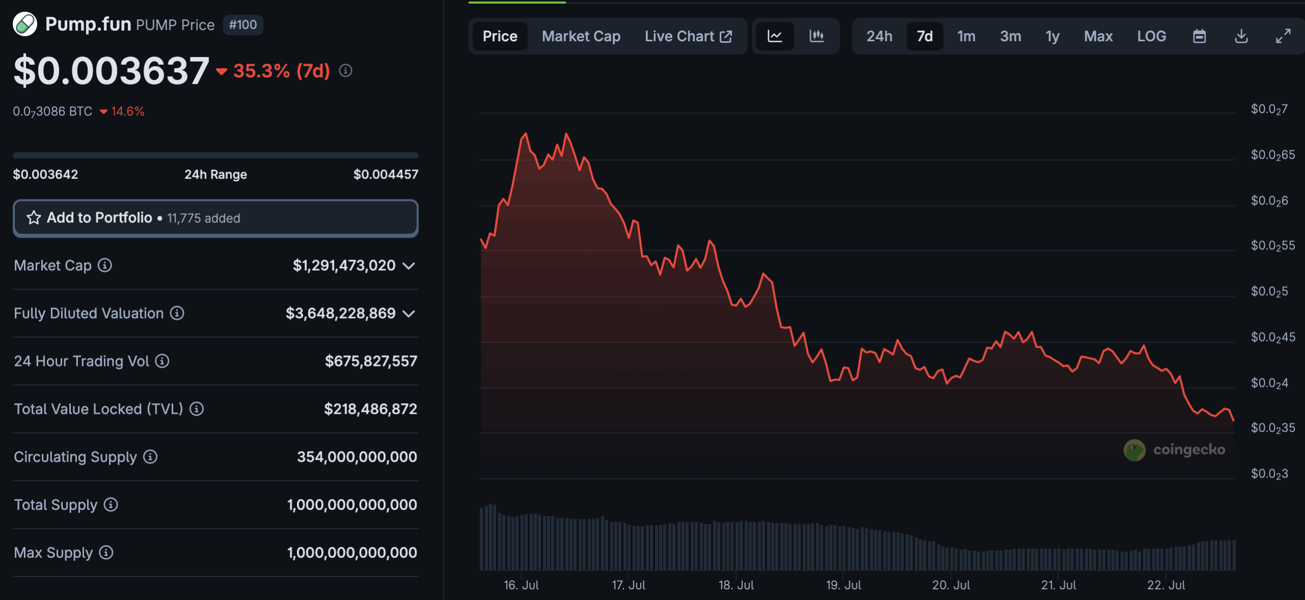This screenshot has width=1305, height=600.
Task: Click the 24h Range price bar
Action: pyautogui.click(x=215, y=155)
